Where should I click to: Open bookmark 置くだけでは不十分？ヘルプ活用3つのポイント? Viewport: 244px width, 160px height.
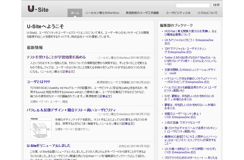(191, 130)
